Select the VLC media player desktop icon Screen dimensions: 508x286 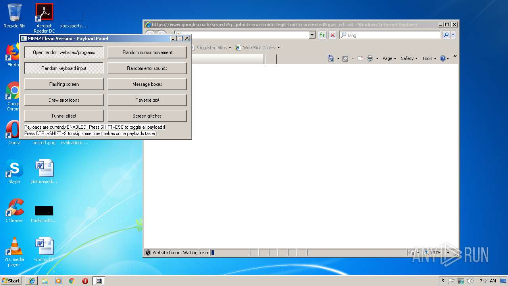tap(14, 252)
